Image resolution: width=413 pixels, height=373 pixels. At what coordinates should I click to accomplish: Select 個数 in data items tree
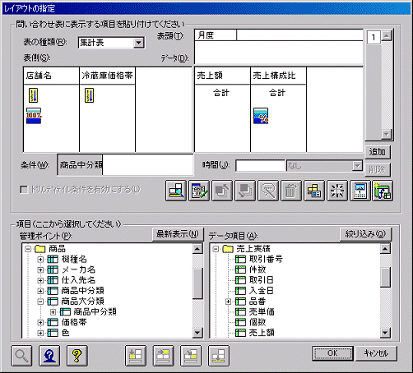258,322
